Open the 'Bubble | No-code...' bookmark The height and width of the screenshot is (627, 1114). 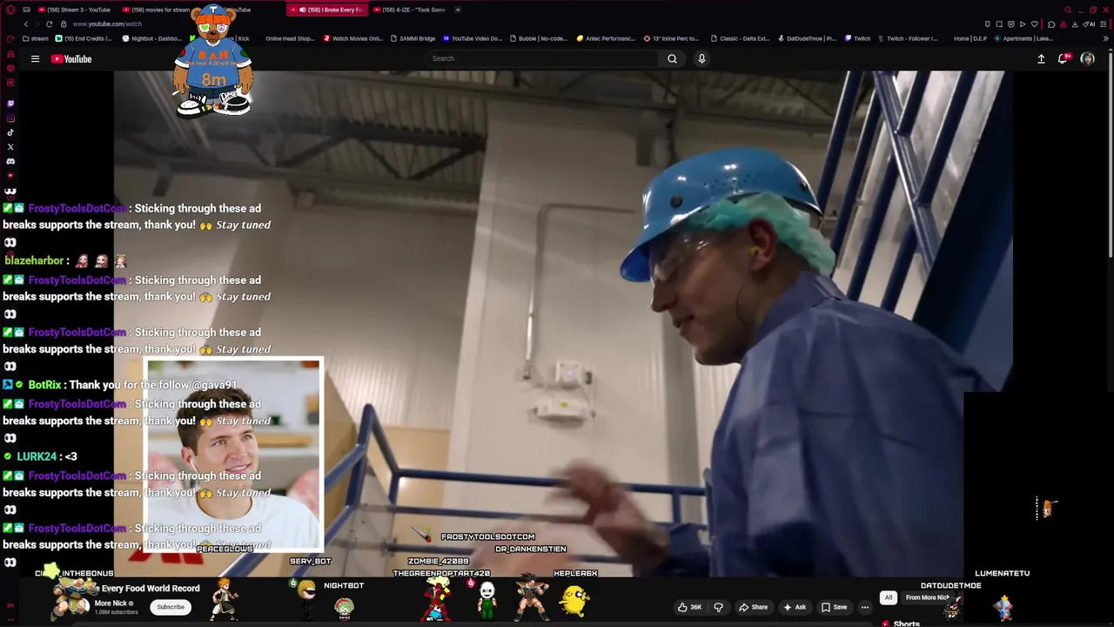[539, 38]
